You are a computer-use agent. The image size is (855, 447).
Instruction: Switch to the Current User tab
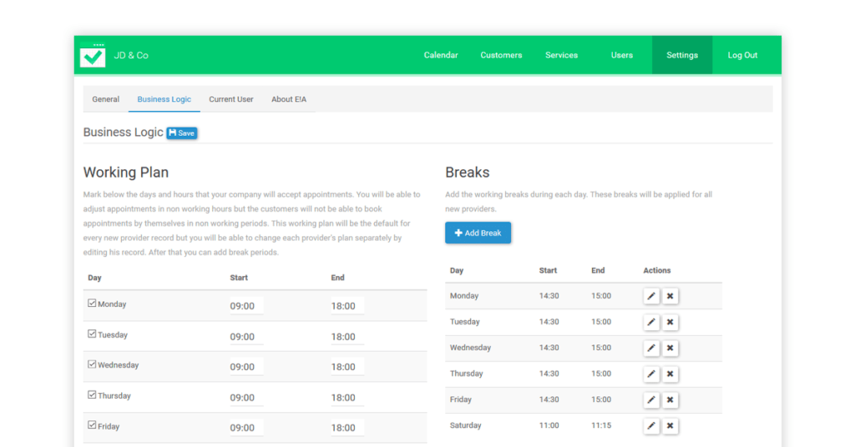231,99
